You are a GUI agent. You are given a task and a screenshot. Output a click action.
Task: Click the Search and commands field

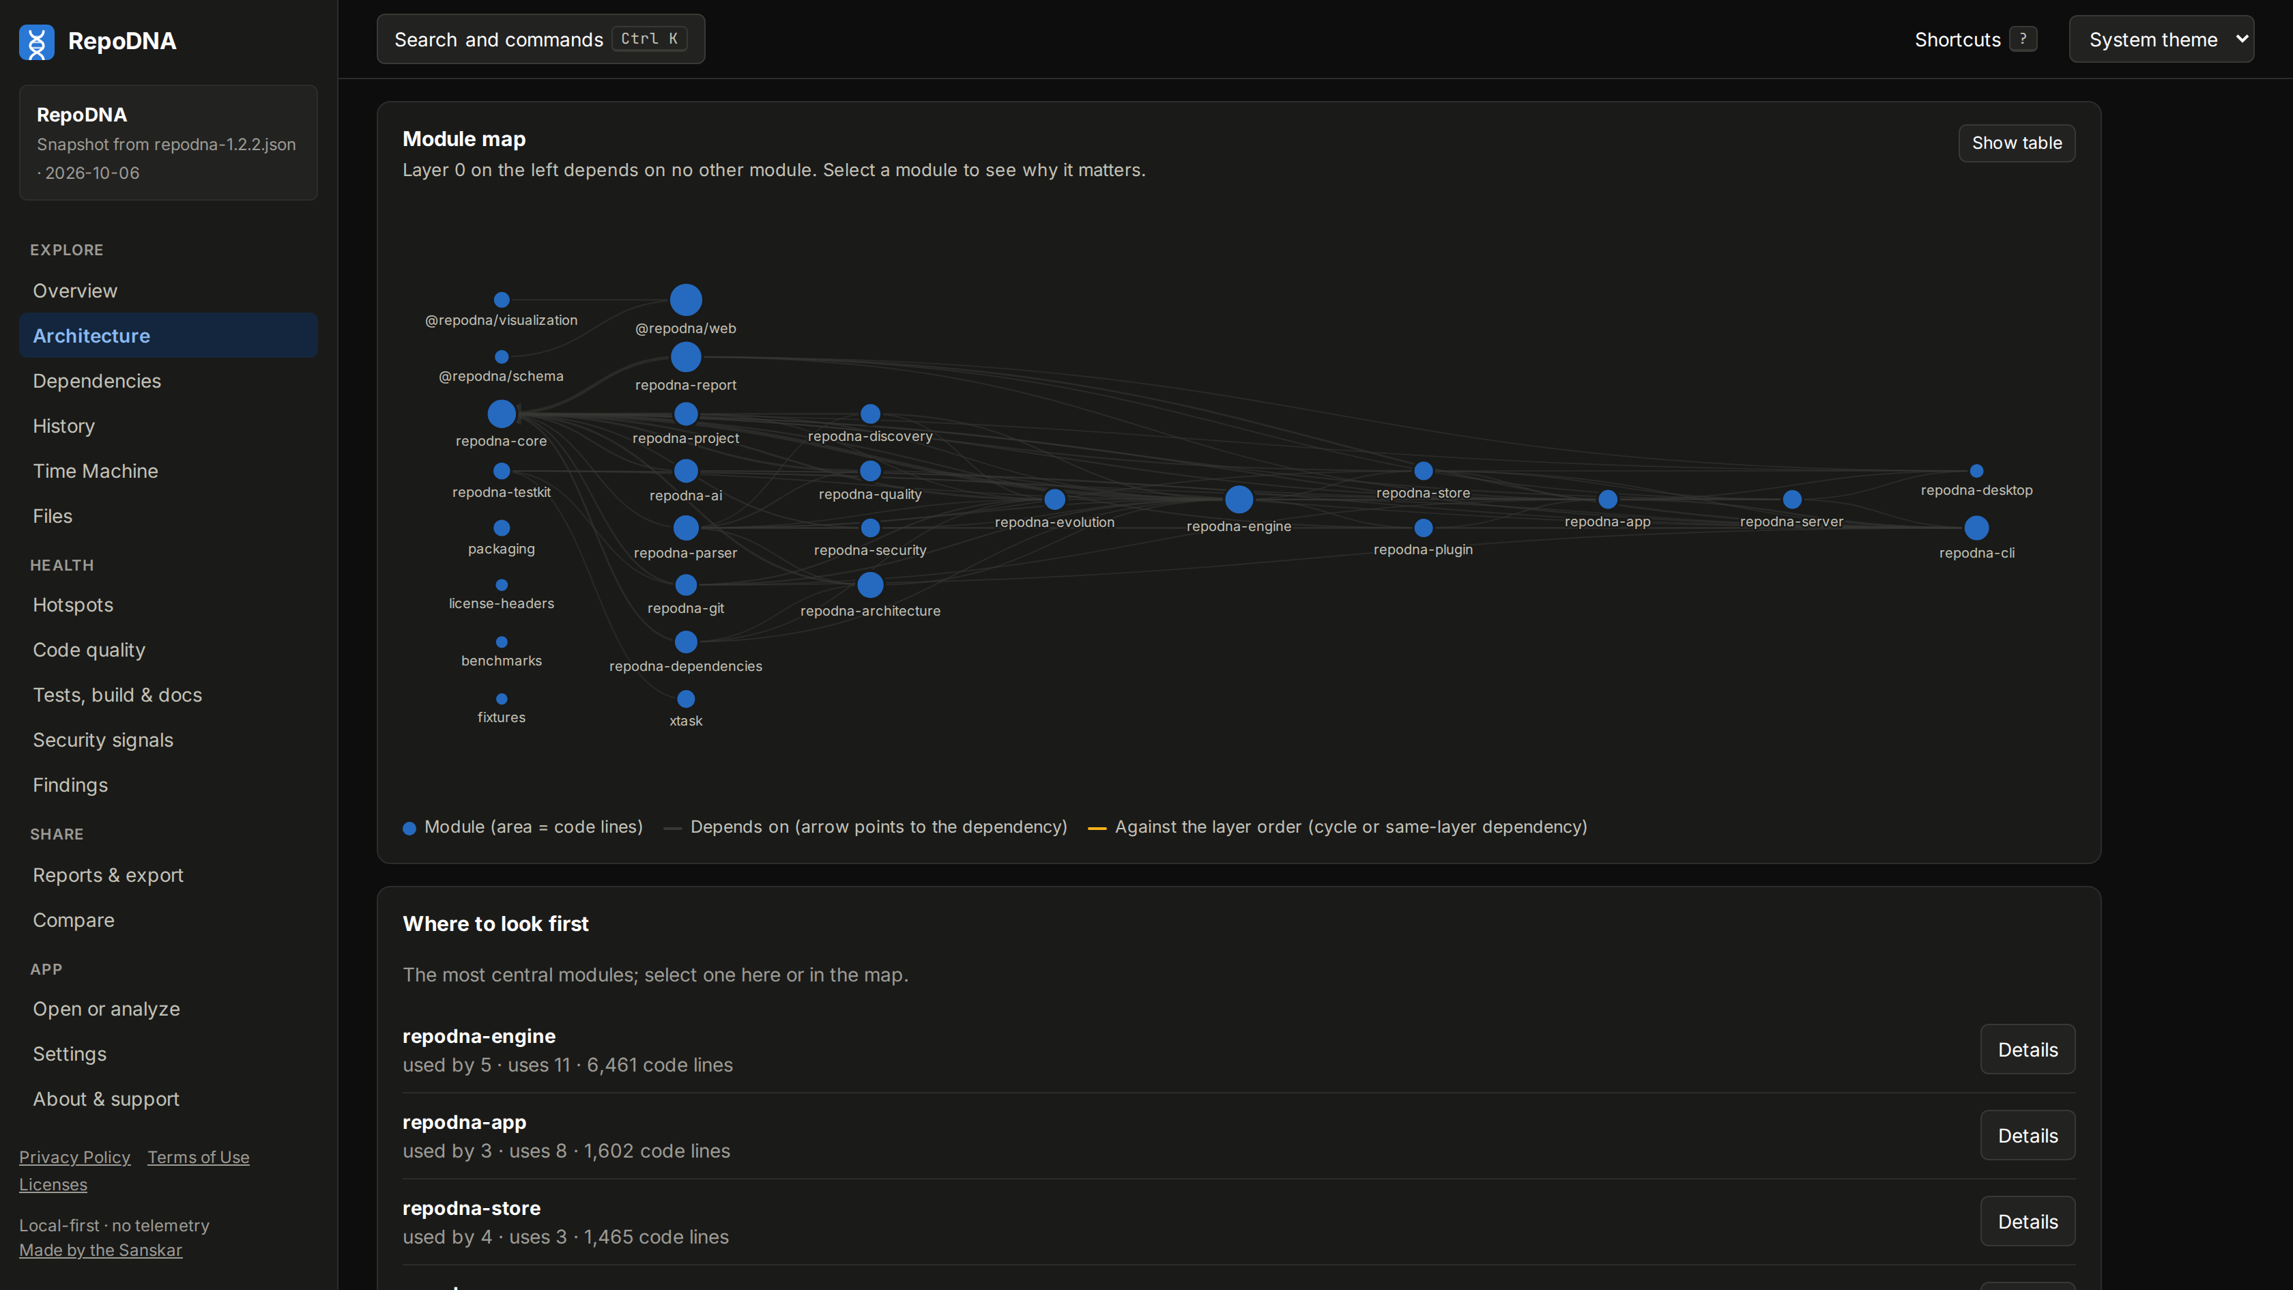click(x=540, y=39)
